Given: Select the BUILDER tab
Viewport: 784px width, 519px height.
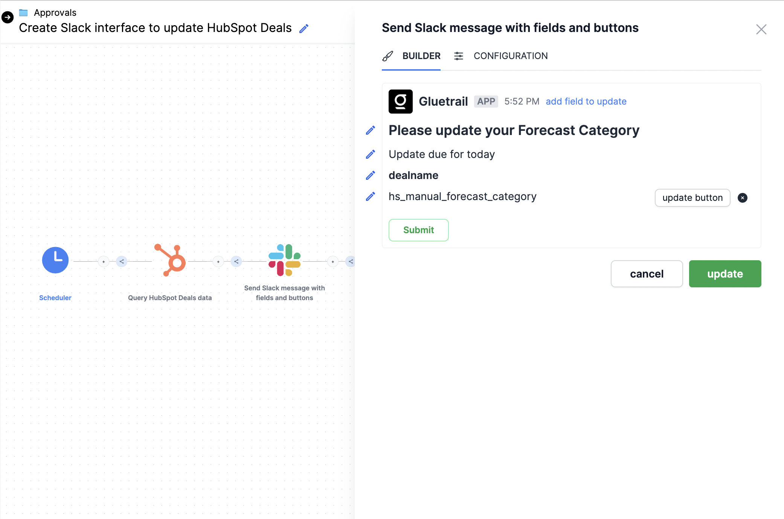Looking at the screenshot, I should [x=421, y=56].
